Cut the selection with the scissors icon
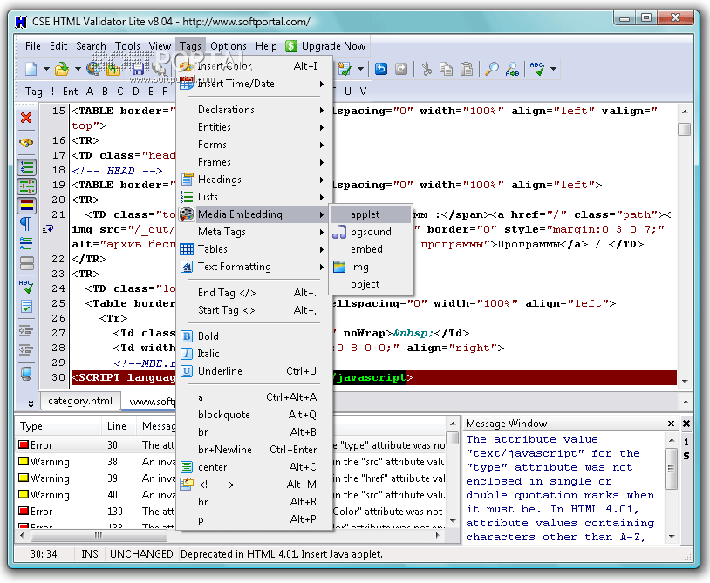Screen dimensions: 710x583 click(427, 69)
